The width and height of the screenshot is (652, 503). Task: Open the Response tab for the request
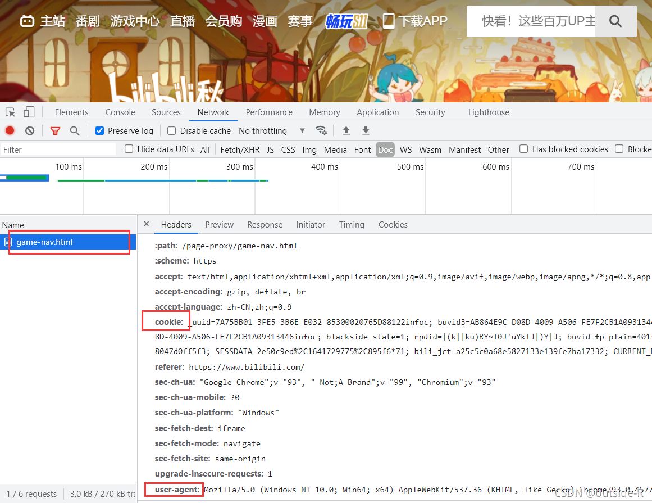[x=265, y=224]
